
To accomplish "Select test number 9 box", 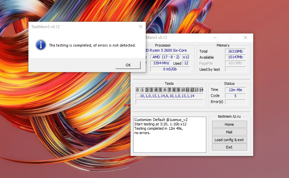I will coord(178,90).
